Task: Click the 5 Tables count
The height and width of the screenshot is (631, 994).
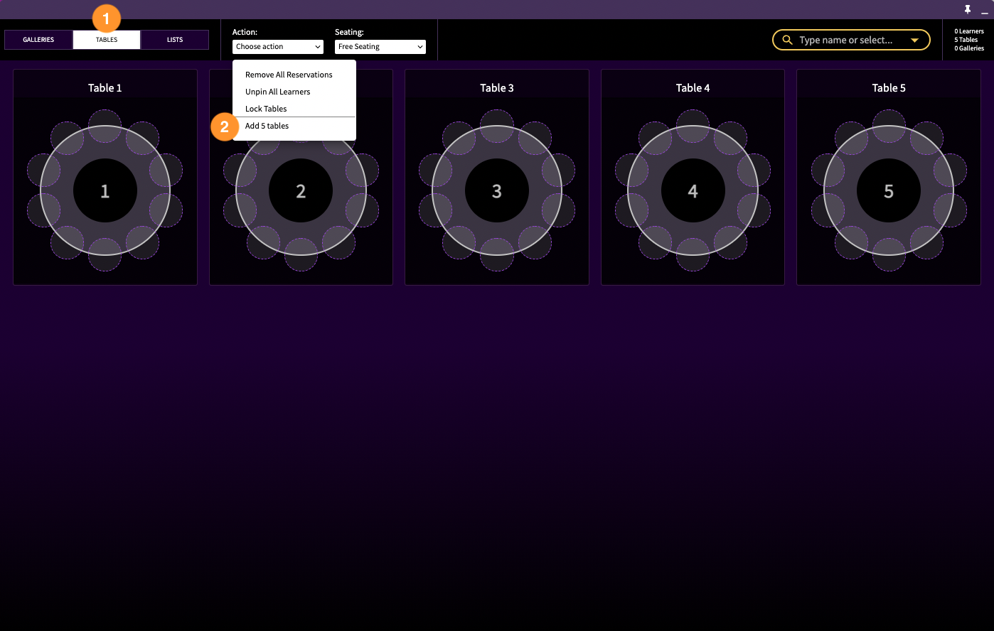Action: click(966, 40)
